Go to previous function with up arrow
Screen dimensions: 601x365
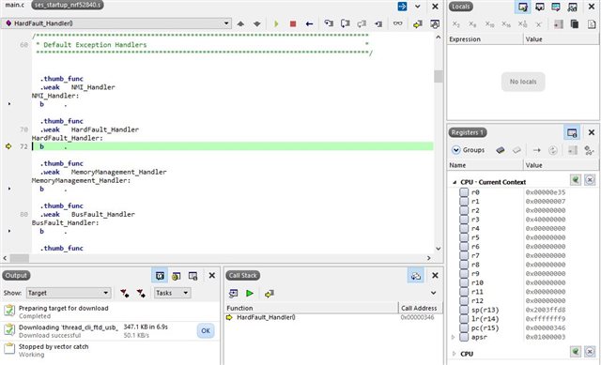pyautogui.click(x=240, y=23)
